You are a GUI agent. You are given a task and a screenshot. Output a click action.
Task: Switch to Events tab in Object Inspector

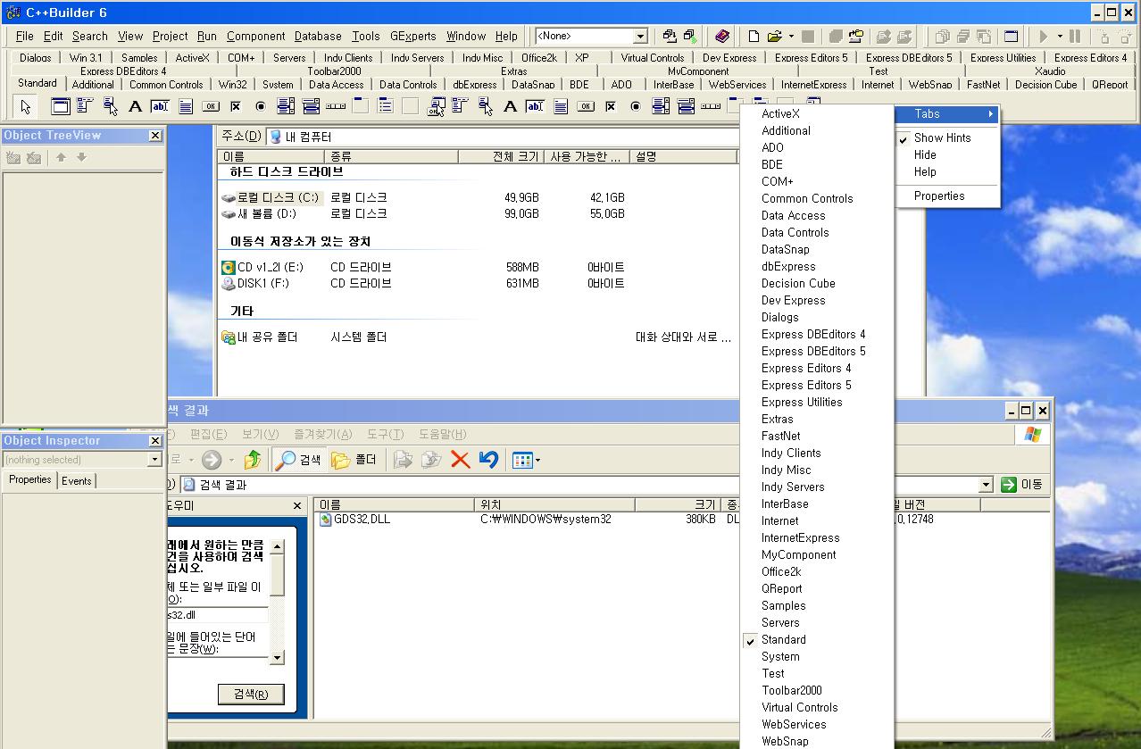click(x=77, y=480)
